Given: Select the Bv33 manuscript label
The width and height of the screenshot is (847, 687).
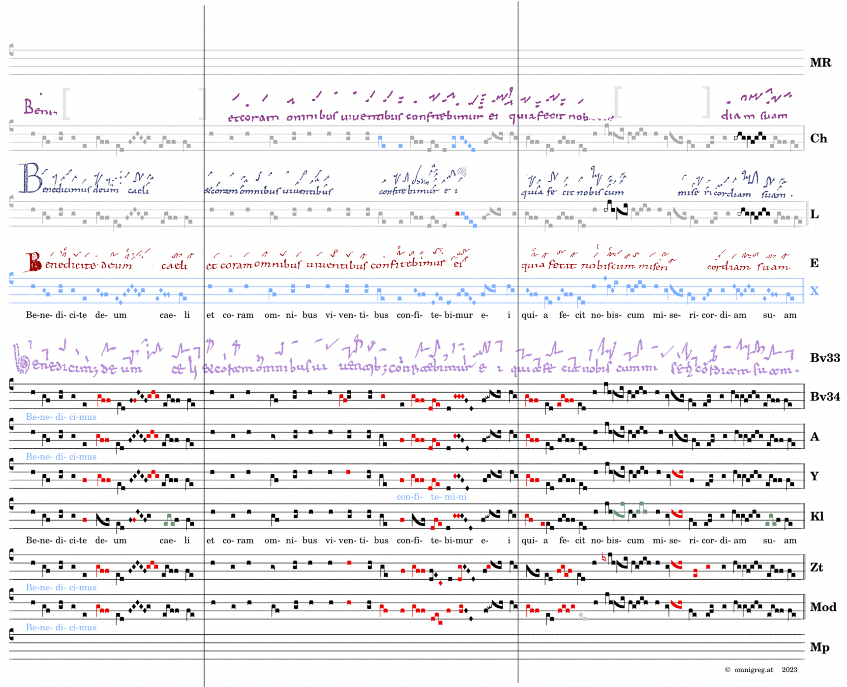Looking at the screenshot, I should click(825, 358).
